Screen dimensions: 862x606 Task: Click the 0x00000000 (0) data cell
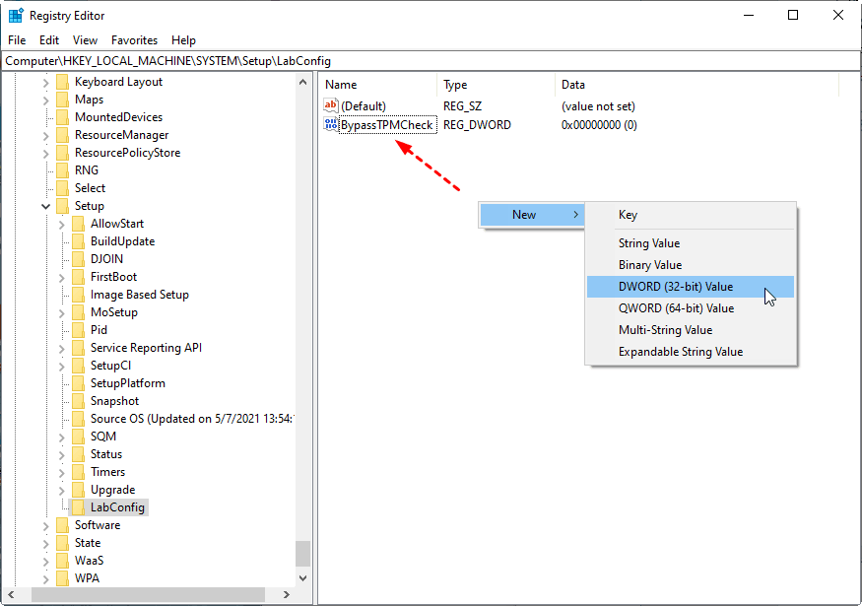pos(599,125)
